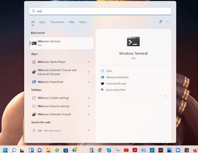Open YouTube app from the taskbar

126,150
